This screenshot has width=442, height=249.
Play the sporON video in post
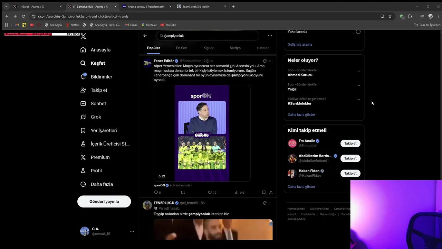tap(202, 133)
